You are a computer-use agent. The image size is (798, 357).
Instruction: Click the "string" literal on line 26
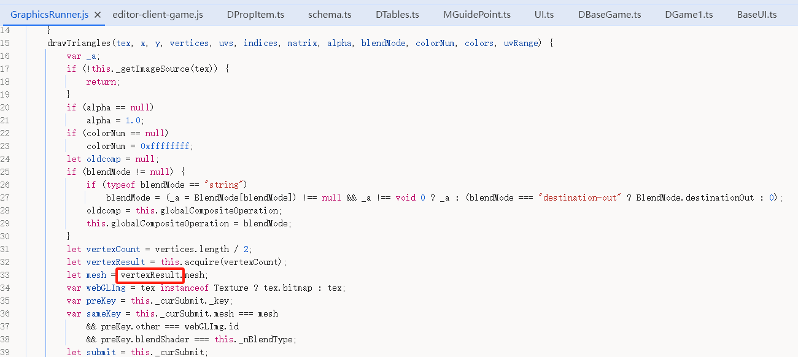(225, 185)
